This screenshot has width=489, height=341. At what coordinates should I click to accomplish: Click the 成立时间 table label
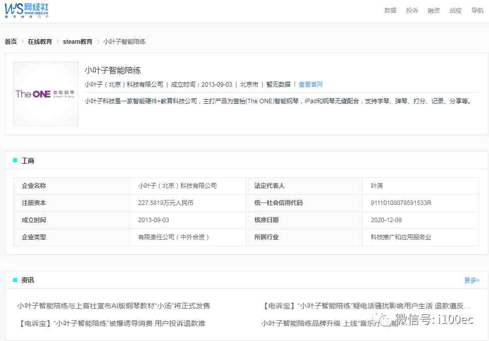34,220
